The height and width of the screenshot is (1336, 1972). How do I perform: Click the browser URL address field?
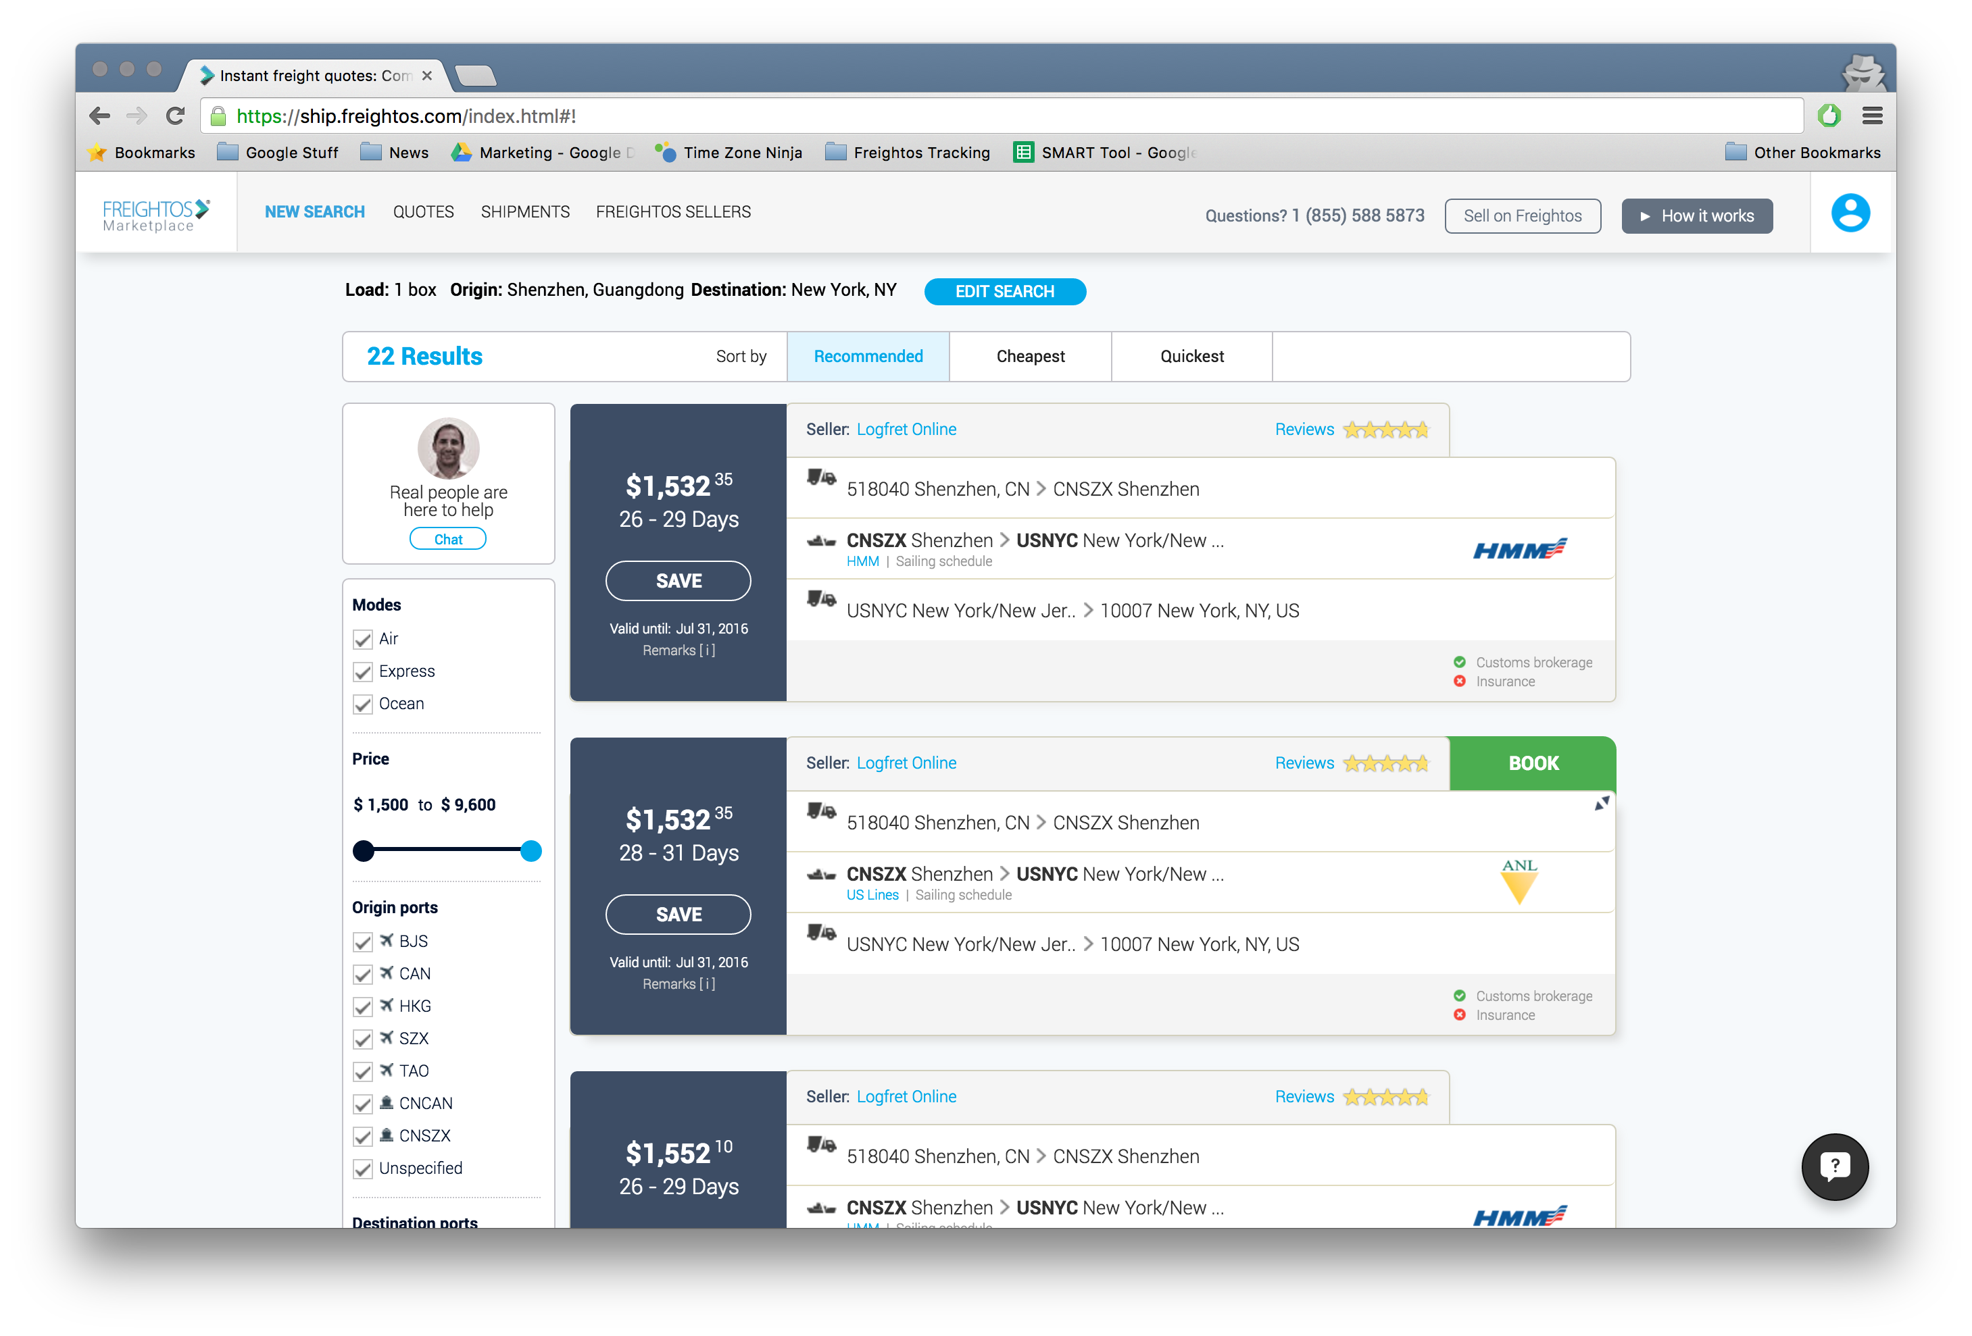tap(1002, 116)
